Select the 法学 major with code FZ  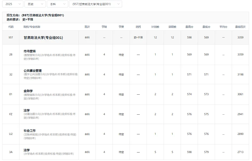tap(27, 110)
